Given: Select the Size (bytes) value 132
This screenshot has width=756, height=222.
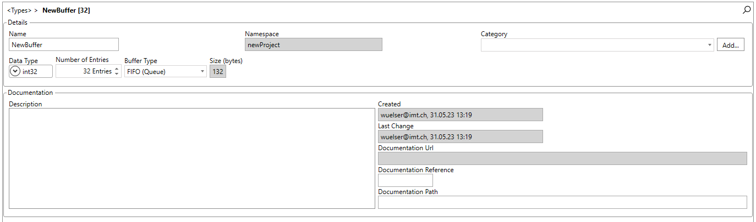Looking at the screenshot, I should point(218,71).
